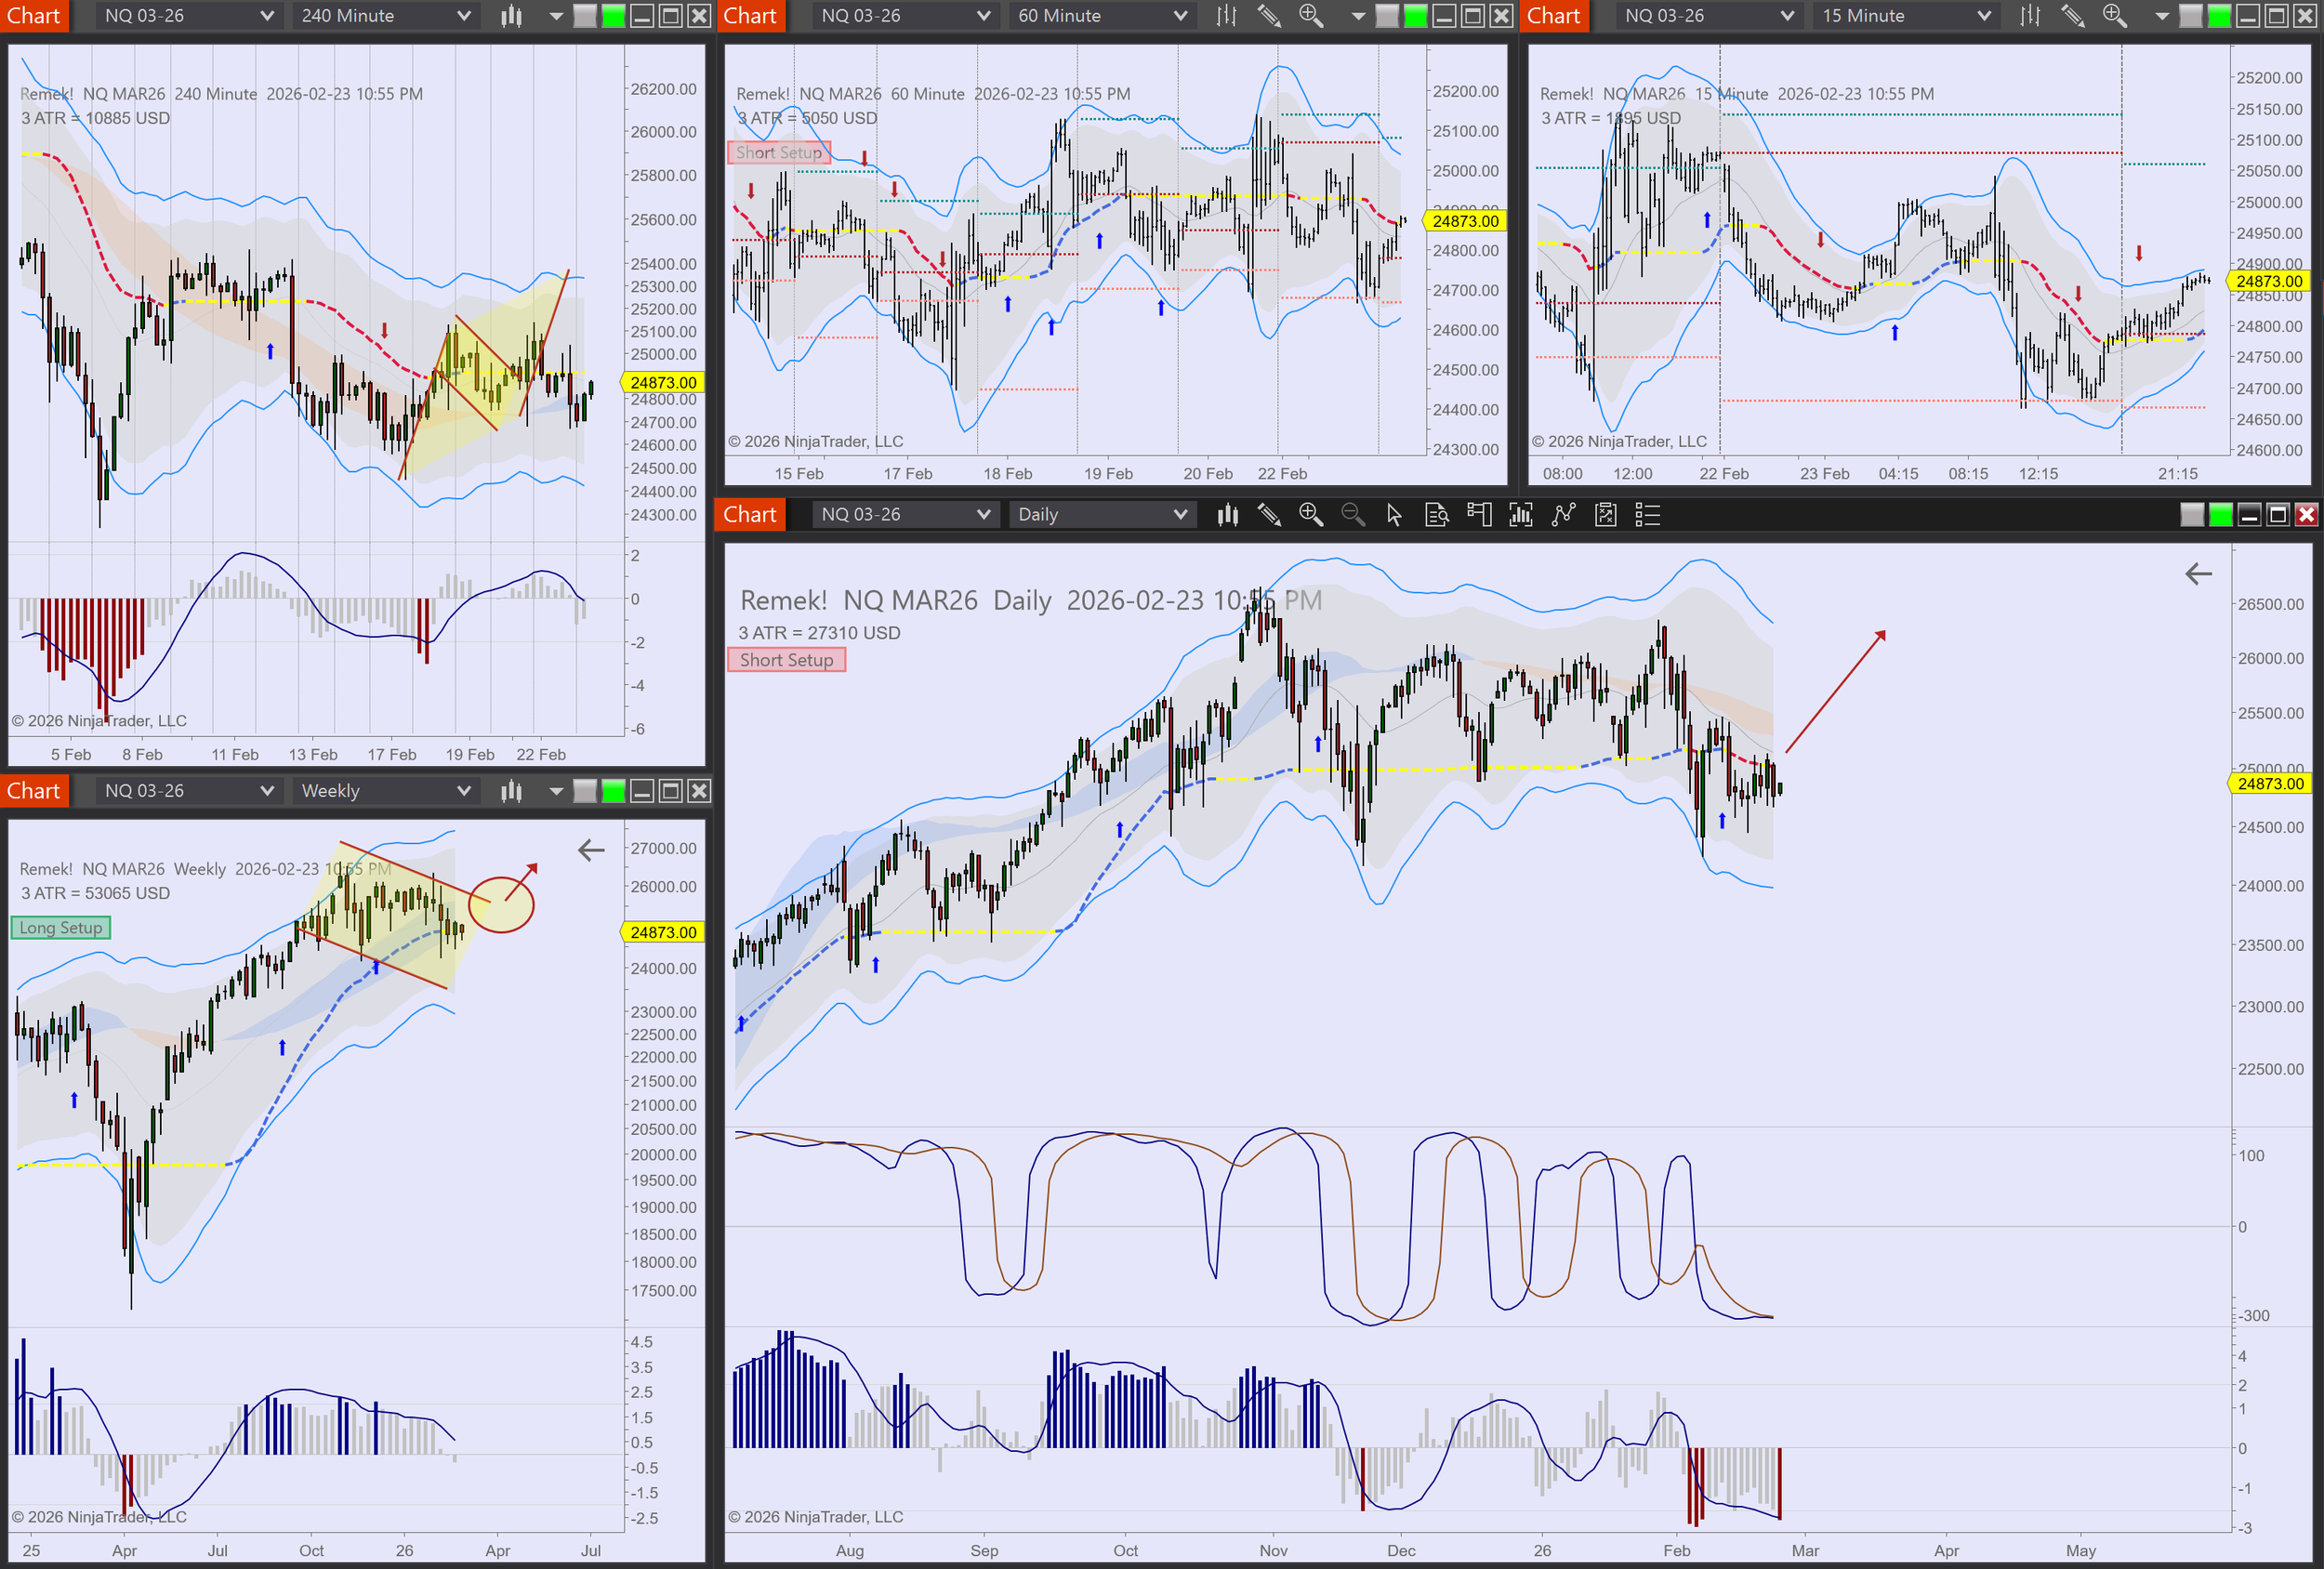Toggle green link button on 240 Minute chart
The height and width of the screenshot is (1569, 2324).
613,16
